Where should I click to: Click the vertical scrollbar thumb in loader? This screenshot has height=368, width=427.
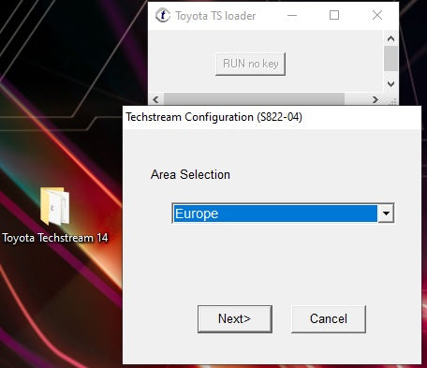(x=390, y=59)
